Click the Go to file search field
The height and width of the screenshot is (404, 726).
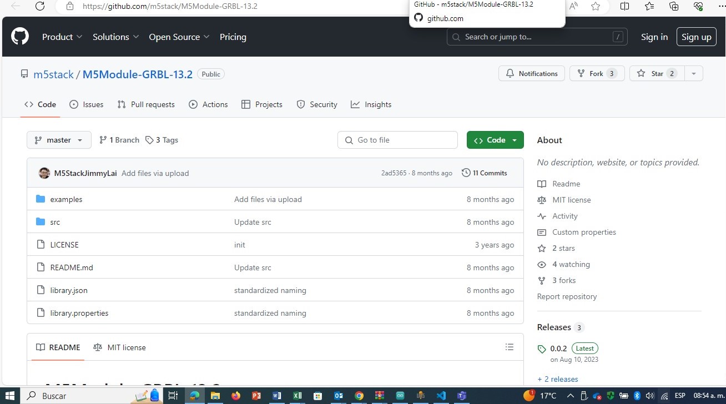397,140
